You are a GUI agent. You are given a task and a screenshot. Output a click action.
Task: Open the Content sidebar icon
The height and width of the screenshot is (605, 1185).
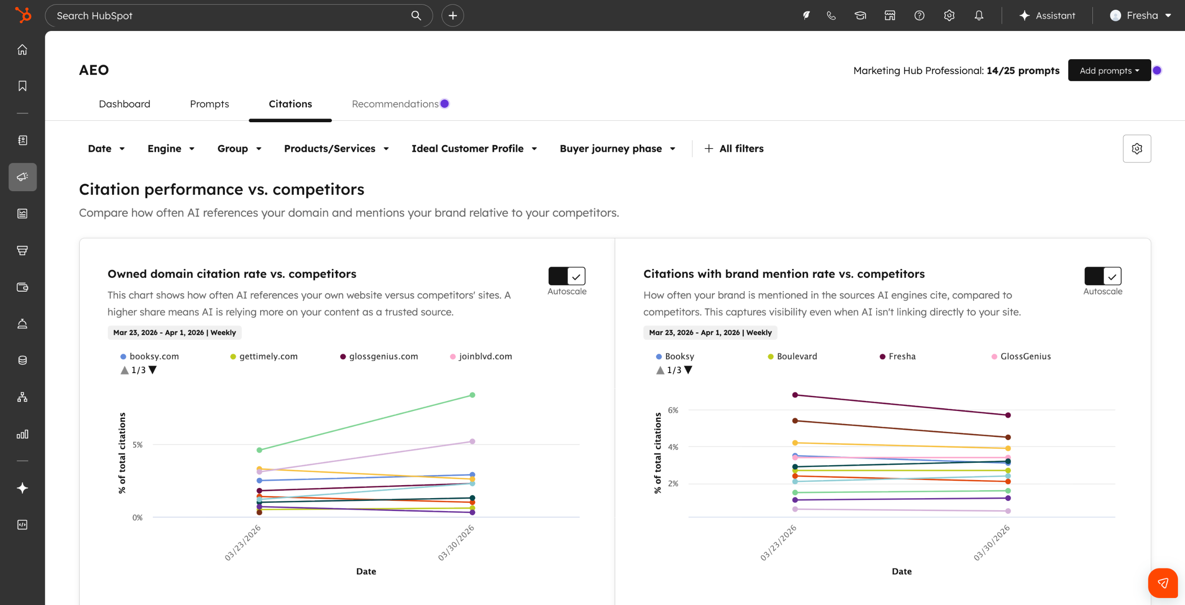22,213
